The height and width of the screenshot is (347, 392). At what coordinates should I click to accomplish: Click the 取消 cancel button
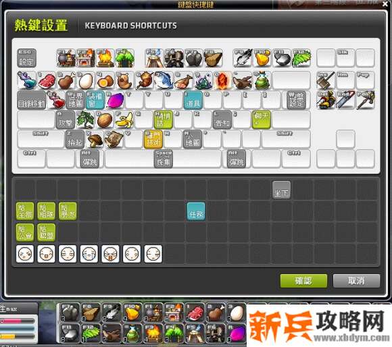point(356,281)
